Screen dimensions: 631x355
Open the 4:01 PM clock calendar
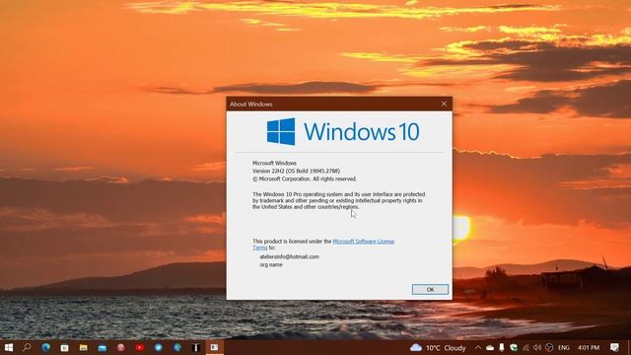pyautogui.click(x=589, y=347)
